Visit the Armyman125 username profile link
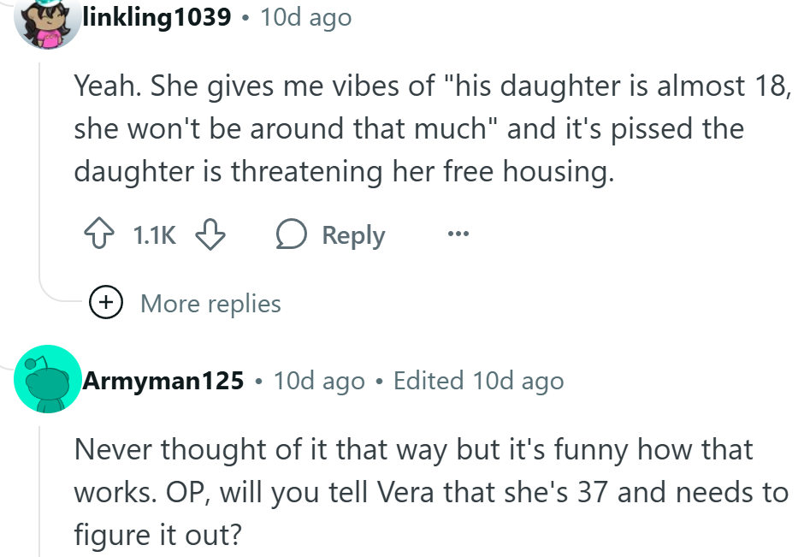This screenshot has height=557, width=810. (x=163, y=380)
